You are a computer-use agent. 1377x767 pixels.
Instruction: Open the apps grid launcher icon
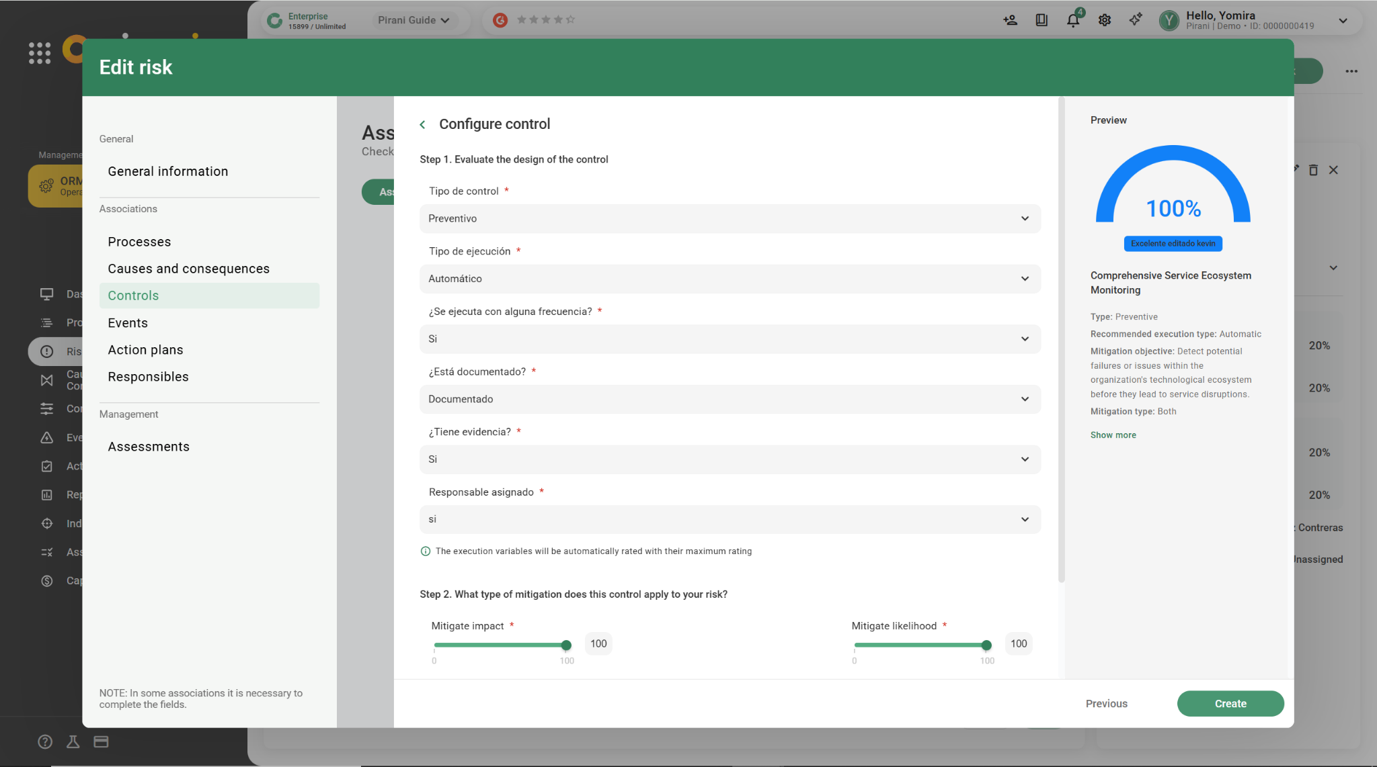pos(40,52)
